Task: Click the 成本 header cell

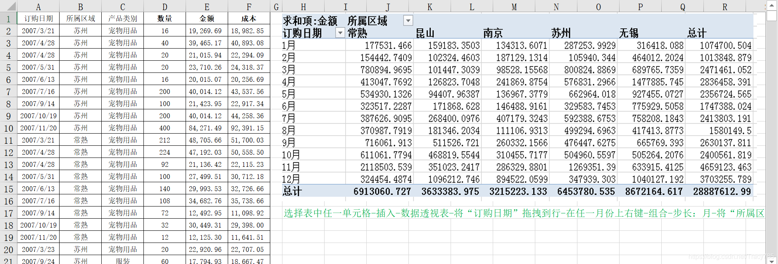Action: [x=249, y=19]
